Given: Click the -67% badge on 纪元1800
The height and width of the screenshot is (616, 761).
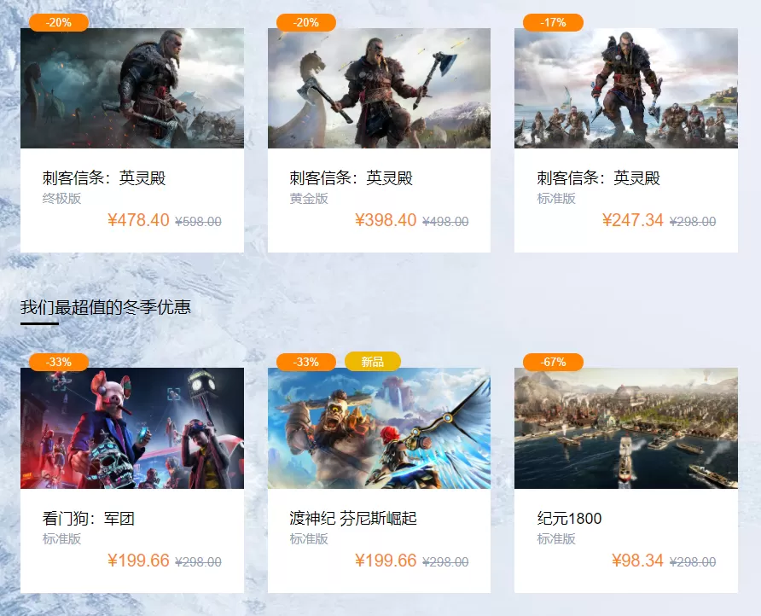Looking at the screenshot, I should pyautogui.click(x=553, y=362).
